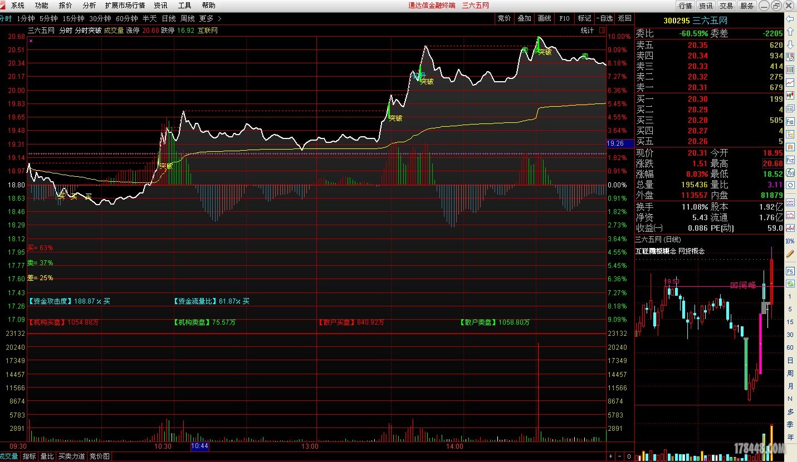Viewport: 797px width, 462px height.
Task: Click the 竞价 toolbar button
Action: pyautogui.click(x=505, y=18)
